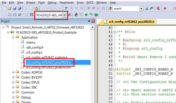This screenshot has height=103, width=176.
Task: Insert a breakpoint with red dot
Action: coord(165,8)
